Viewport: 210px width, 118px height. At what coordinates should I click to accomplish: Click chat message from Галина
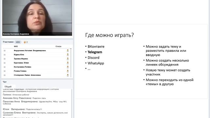click(x=16, y=95)
